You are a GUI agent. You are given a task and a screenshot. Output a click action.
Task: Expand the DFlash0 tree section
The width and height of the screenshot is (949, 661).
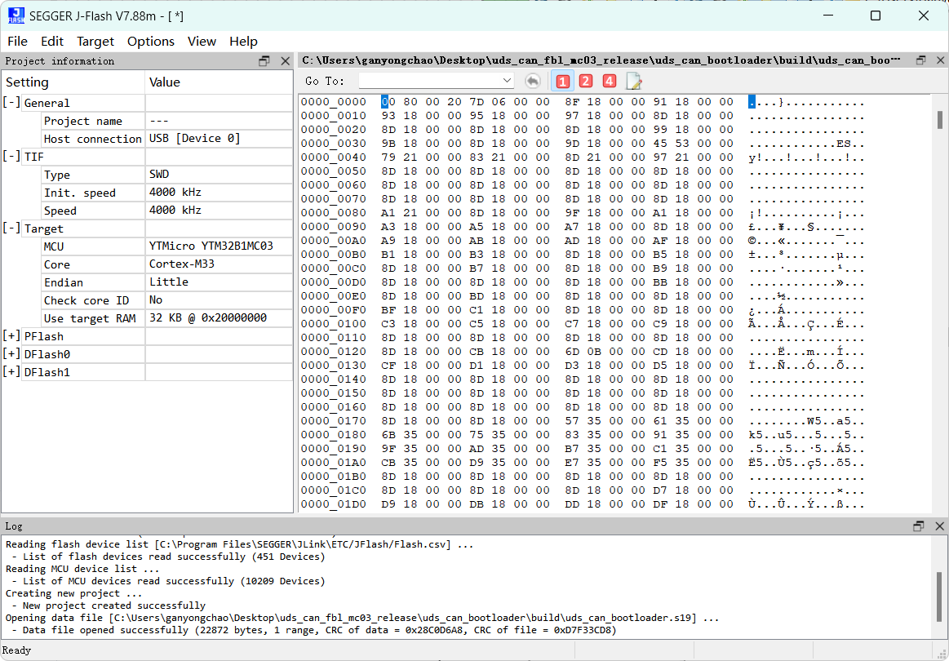coord(11,354)
